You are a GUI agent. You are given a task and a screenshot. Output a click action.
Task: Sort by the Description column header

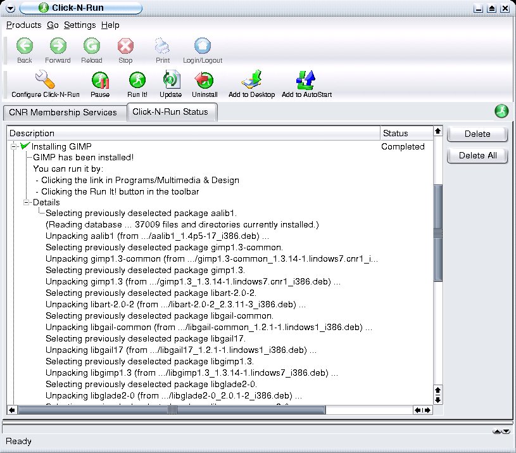[x=194, y=133]
